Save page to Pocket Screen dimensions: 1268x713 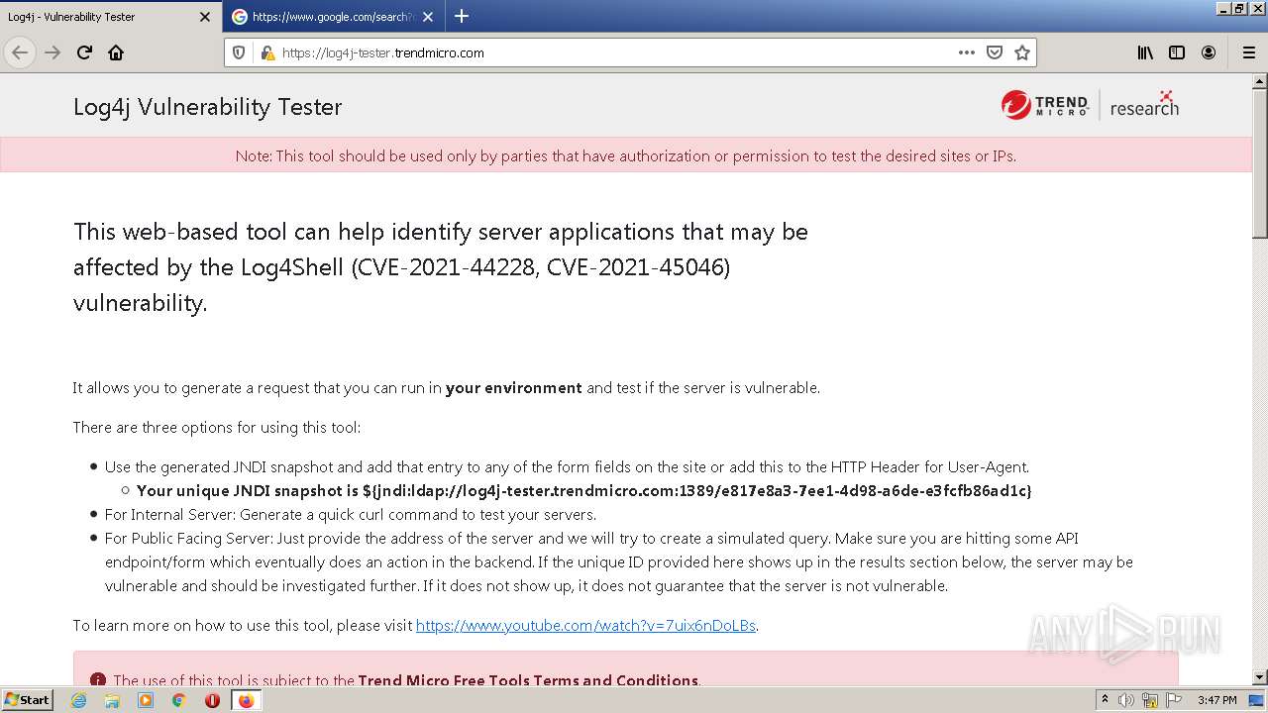tap(995, 52)
